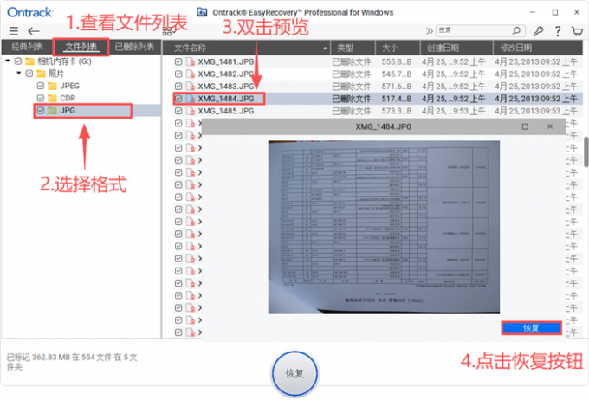Click the search magnifier icon
This screenshot has width=589, height=400.
(x=516, y=30)
